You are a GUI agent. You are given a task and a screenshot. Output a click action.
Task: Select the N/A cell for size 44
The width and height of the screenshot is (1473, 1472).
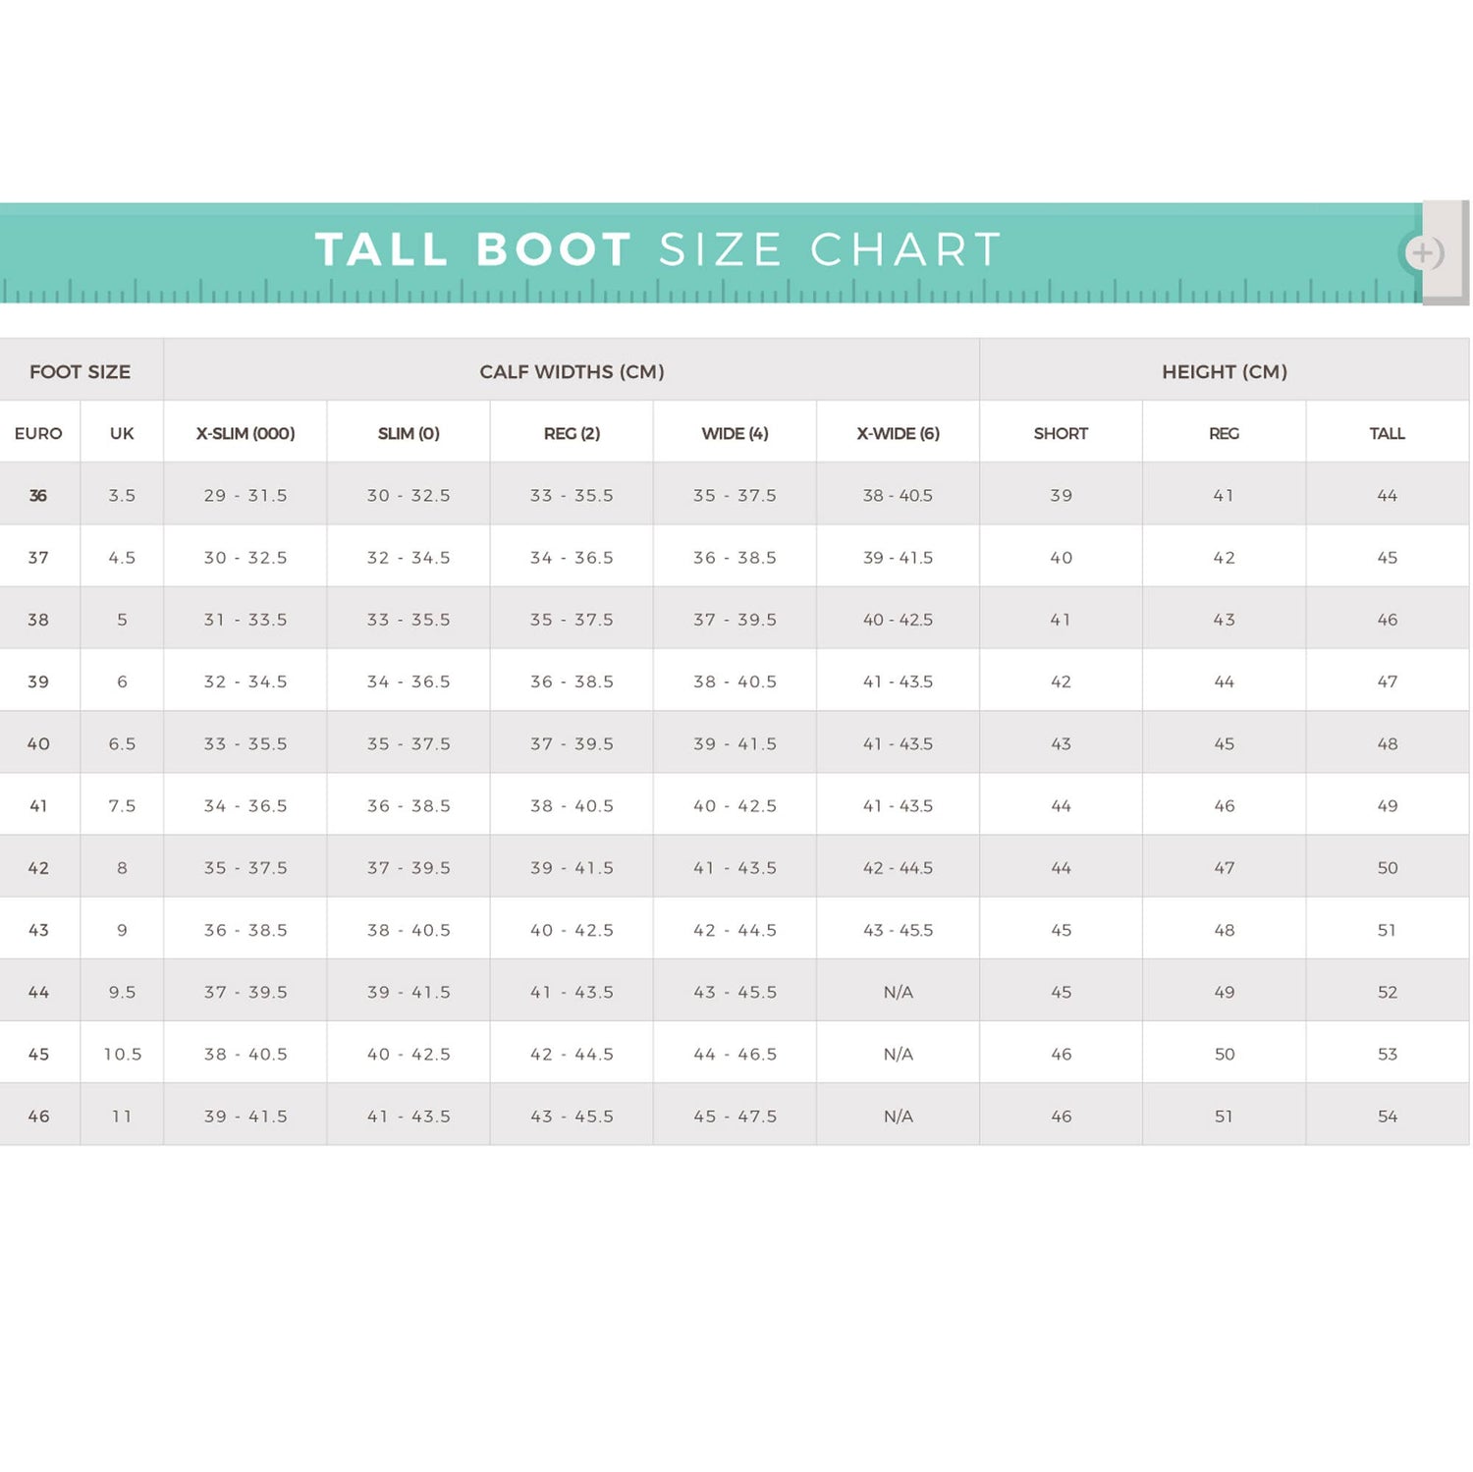tap(897, 991)
